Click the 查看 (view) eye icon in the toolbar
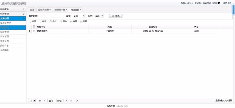The height and width of the screenshot is (108, 235). tap(30, 22)
